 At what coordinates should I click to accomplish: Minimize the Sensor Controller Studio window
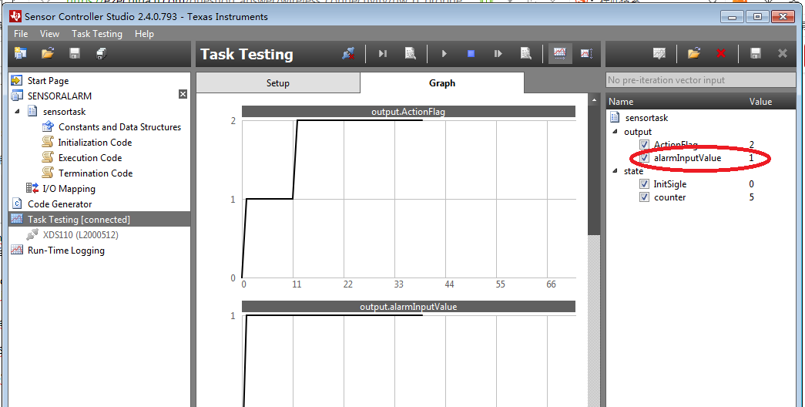click(732, 17)
